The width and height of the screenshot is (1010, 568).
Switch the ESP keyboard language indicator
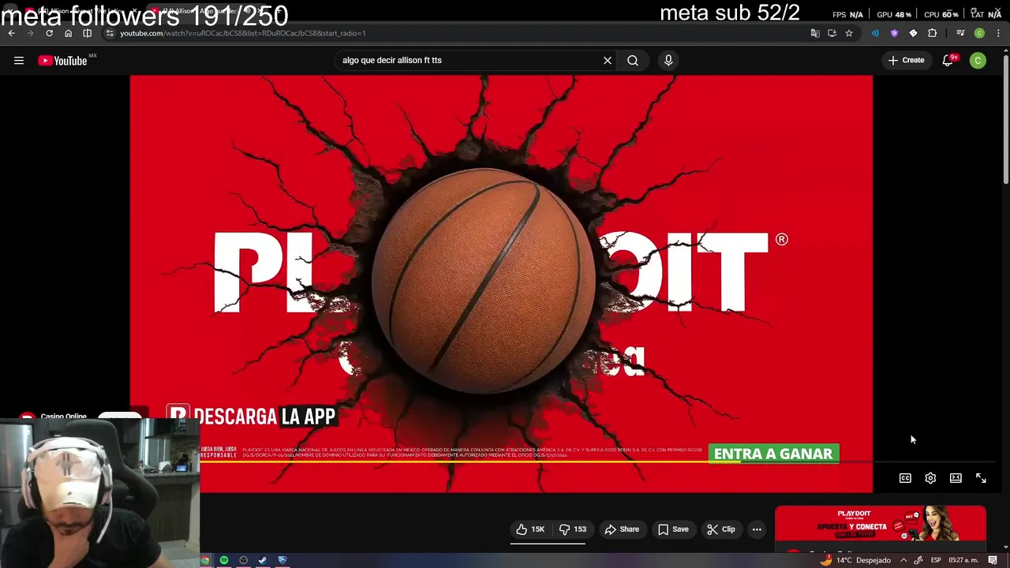click(935, 560)
